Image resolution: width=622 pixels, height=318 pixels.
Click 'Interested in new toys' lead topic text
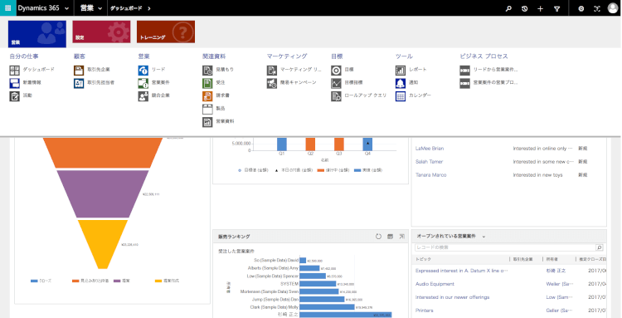tap(537, 175)
